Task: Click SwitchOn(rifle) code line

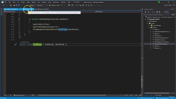Action: pos(42,24)
